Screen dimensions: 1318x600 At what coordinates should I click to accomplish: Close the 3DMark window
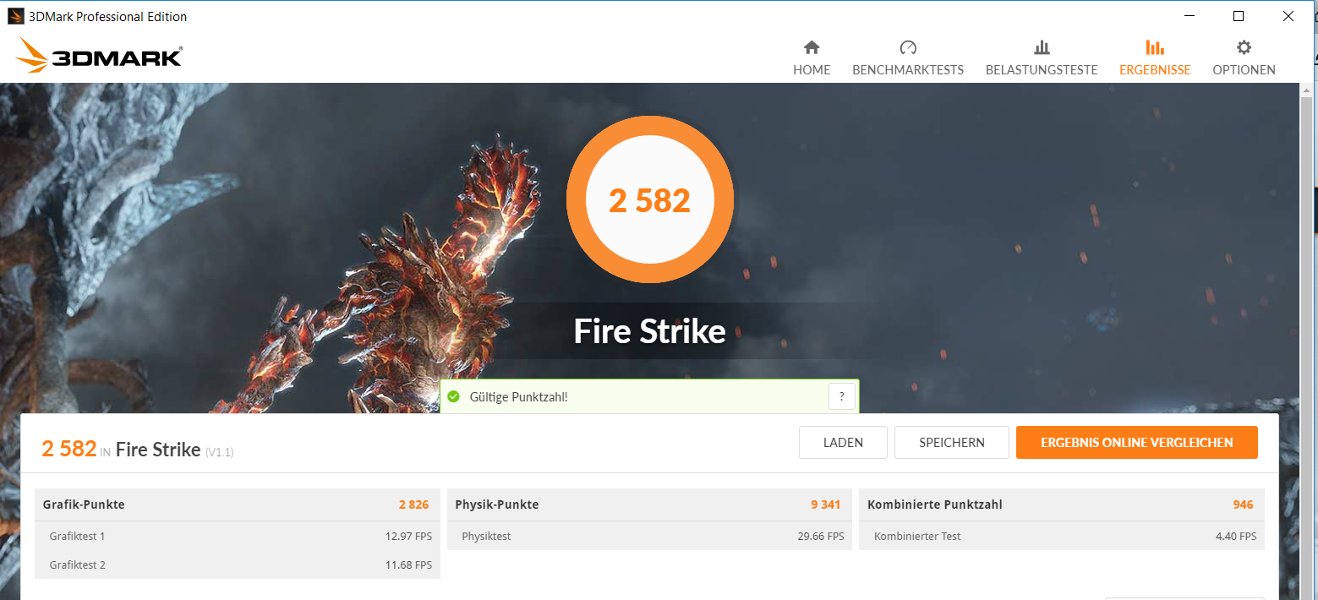(x=1288, y=16)
